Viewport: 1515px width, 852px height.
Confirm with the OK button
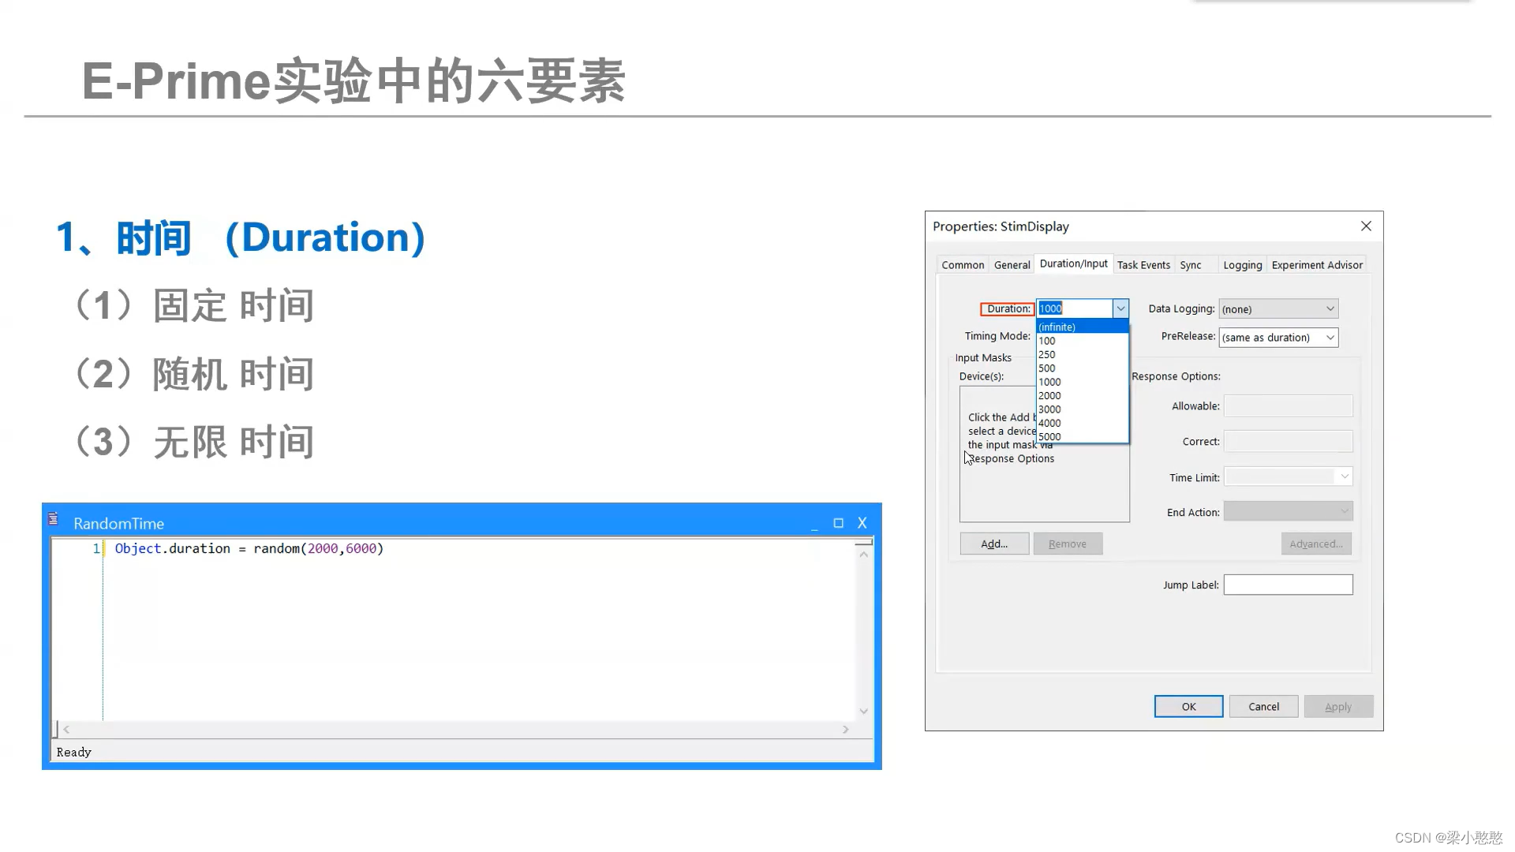point(1188,707)
